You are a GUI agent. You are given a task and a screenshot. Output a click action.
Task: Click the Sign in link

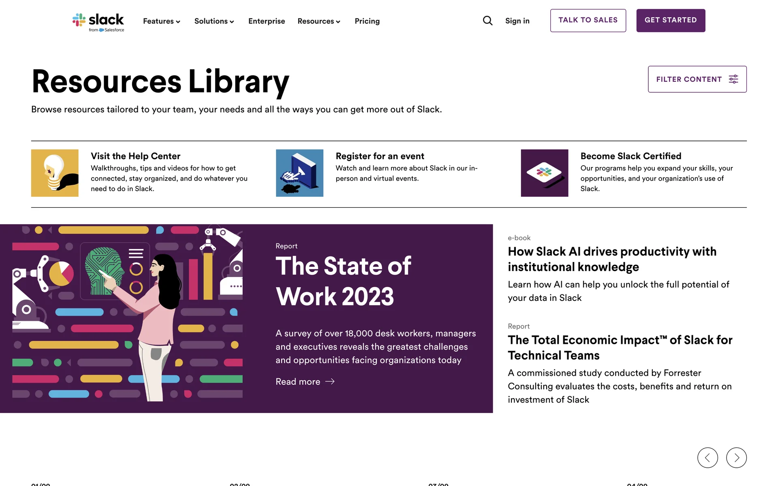click(517, 21)
